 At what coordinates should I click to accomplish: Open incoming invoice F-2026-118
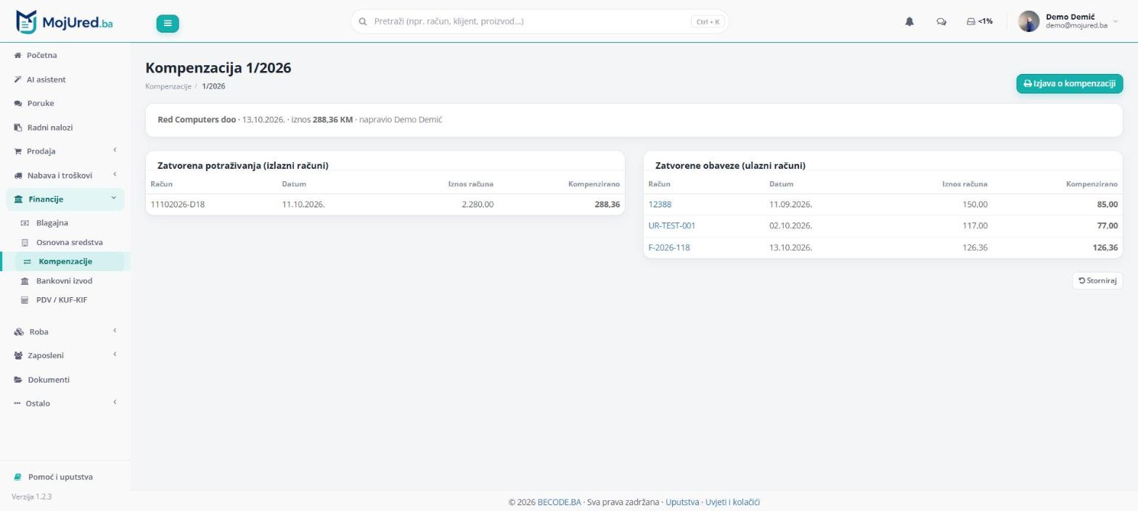click(669, 247)
